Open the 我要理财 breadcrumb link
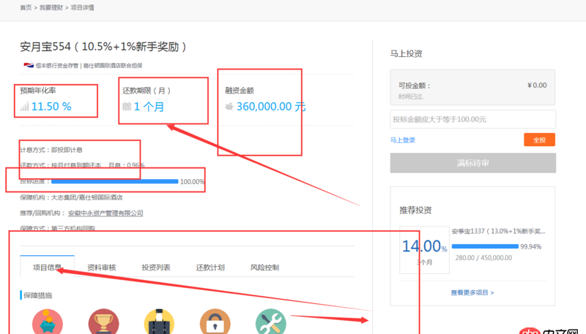586x334 pixels. click(51, 7)
